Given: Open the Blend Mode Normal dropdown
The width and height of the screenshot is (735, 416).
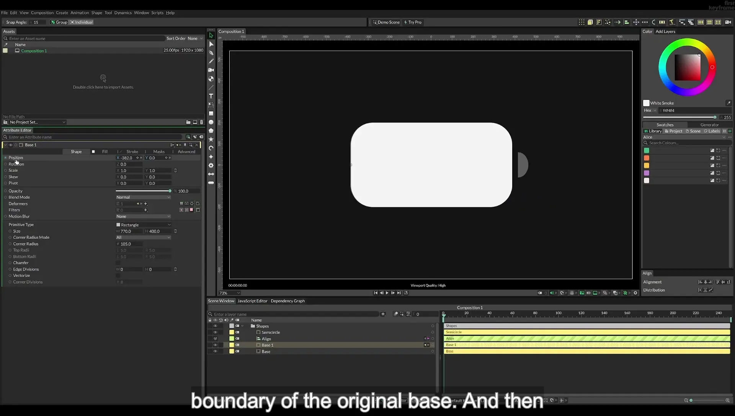Looking at the screenshot, I should click(143, 197).
